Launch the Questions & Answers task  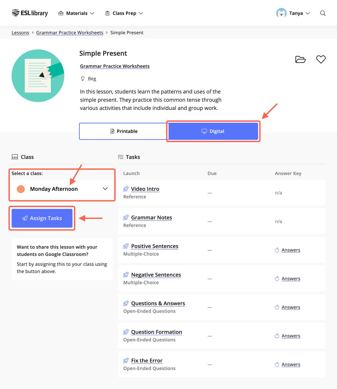[x=158, y=303]
